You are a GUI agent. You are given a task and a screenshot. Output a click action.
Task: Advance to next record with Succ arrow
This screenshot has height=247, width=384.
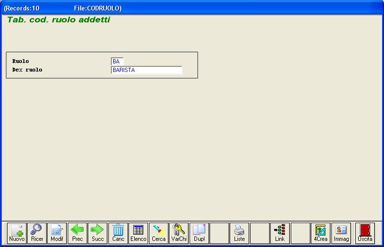point(97,233)
